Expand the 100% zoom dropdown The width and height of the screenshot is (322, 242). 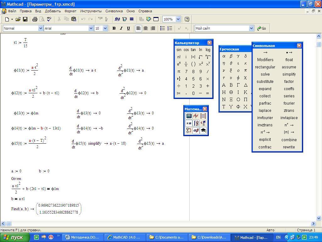(x=178, y=19)
